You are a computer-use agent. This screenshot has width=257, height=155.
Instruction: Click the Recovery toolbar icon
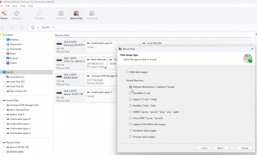click(x=16, y=15)
